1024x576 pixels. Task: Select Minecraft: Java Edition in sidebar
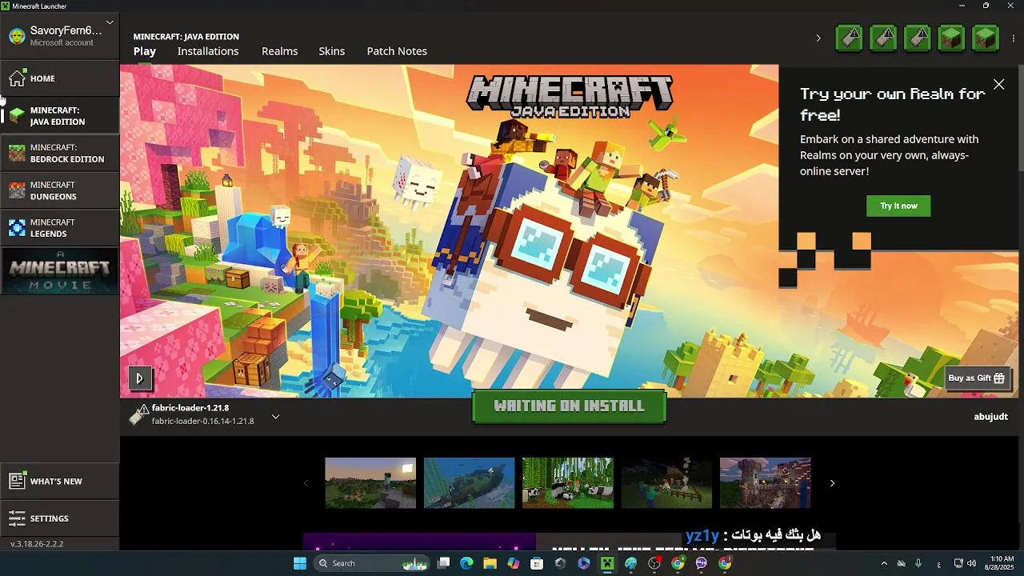point(59,116)
